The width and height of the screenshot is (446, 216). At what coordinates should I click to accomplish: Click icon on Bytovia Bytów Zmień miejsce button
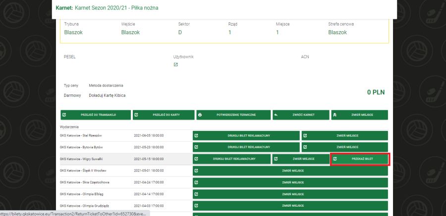pyautogui.click(x=305, y=147)
